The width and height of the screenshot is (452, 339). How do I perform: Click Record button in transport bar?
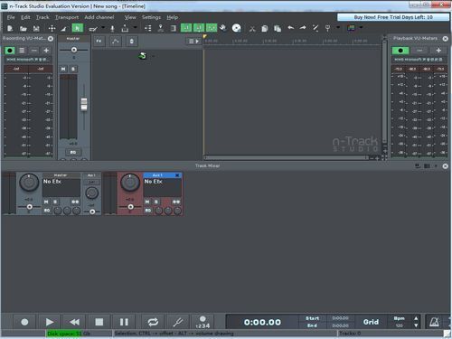pos(24,322)
